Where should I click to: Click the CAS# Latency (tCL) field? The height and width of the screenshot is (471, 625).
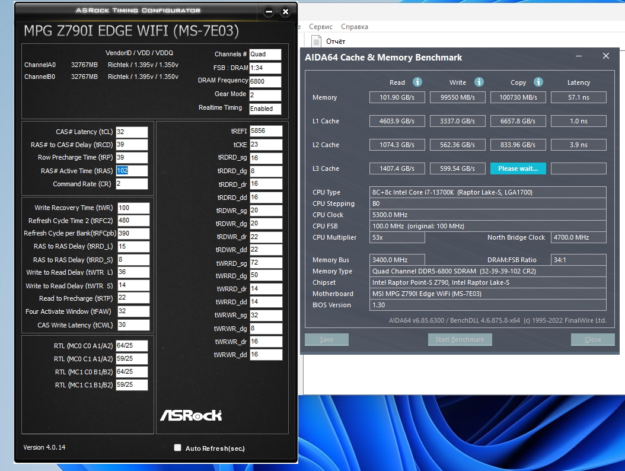point(132,132)
